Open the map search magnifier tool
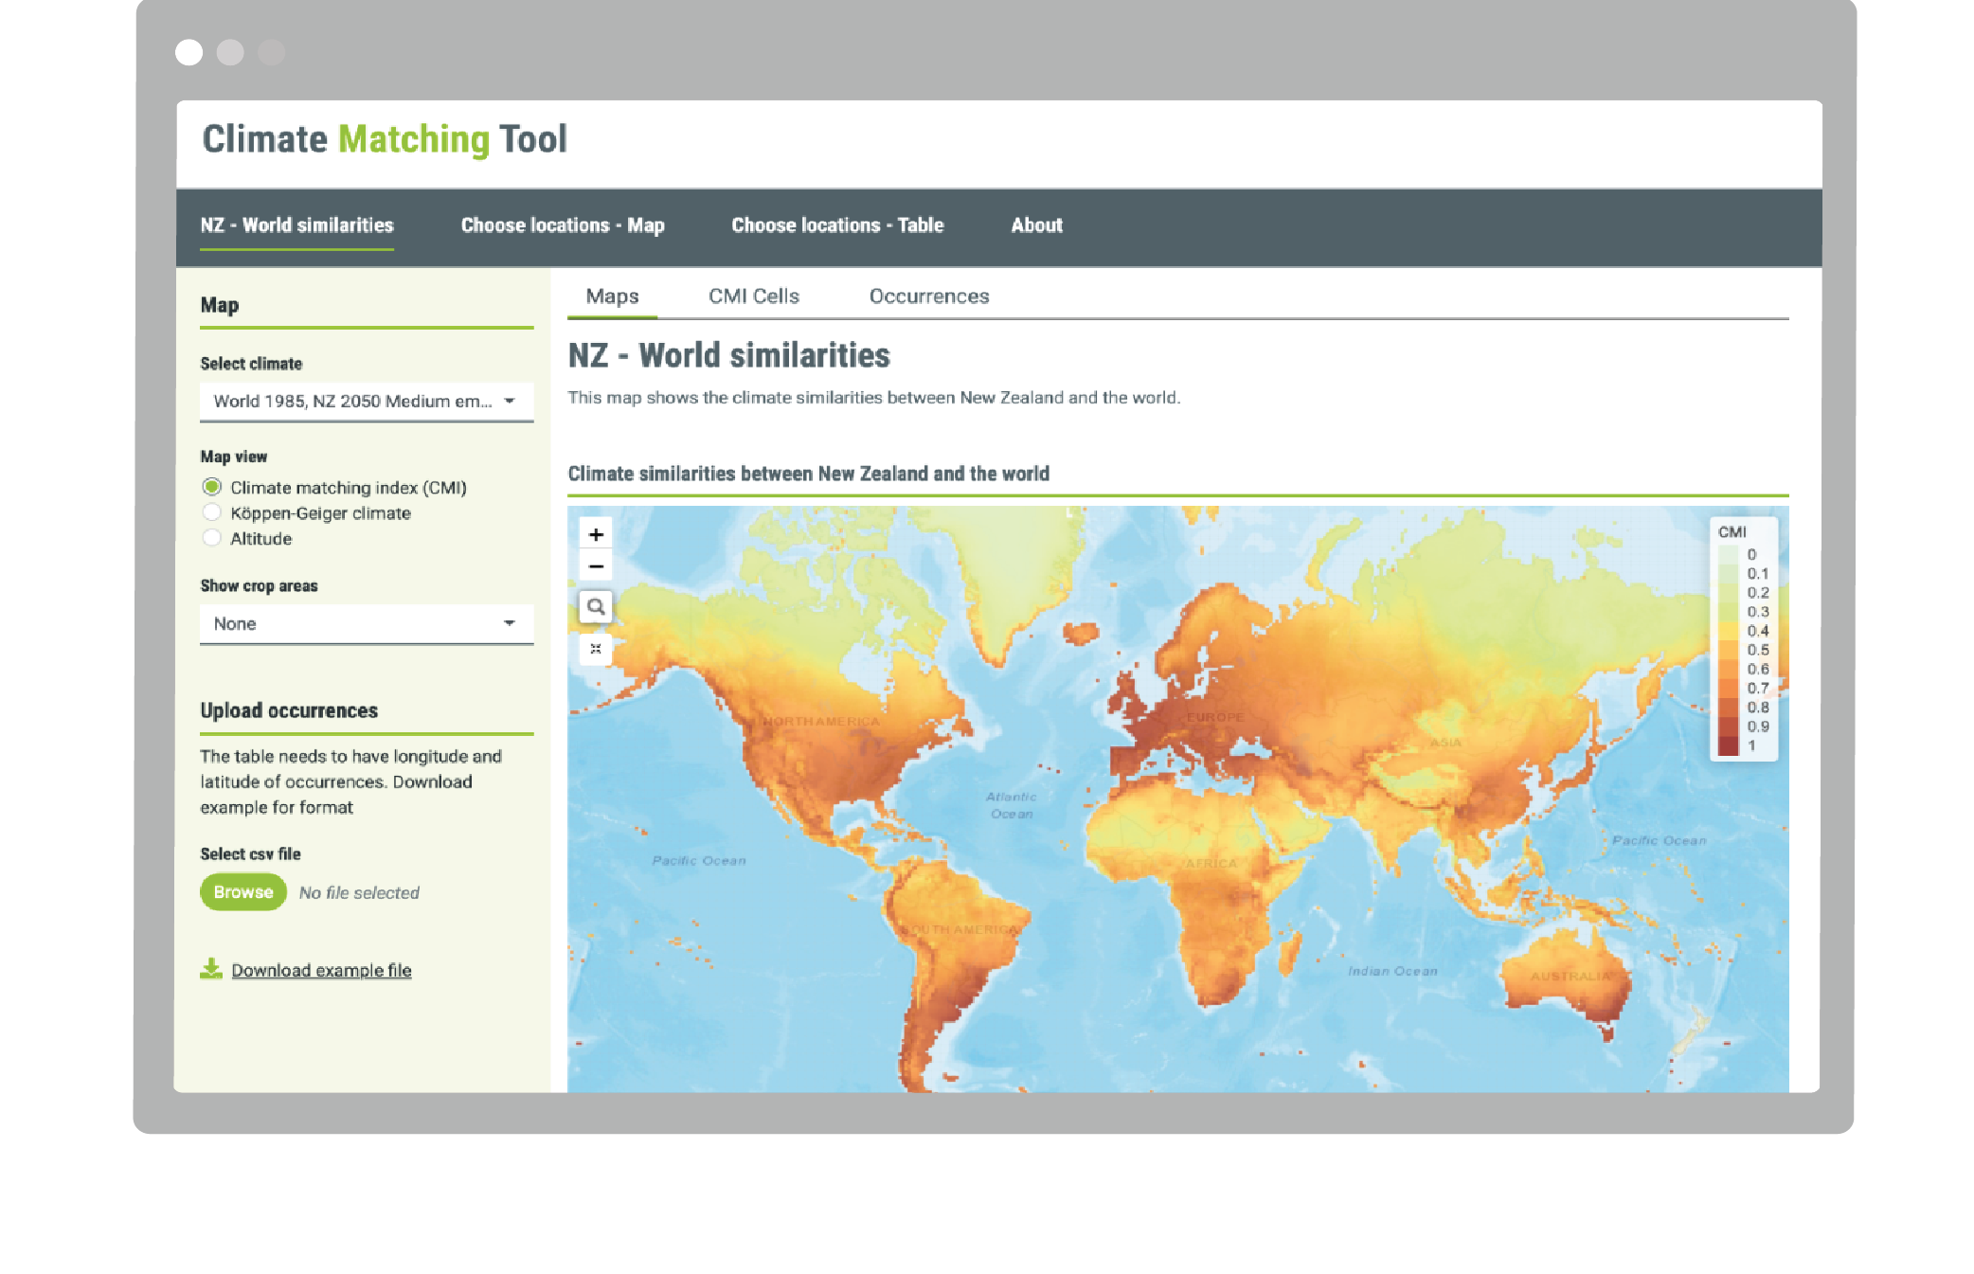The width and height of the screenshot is (1974, 1274). coord(596,606)
